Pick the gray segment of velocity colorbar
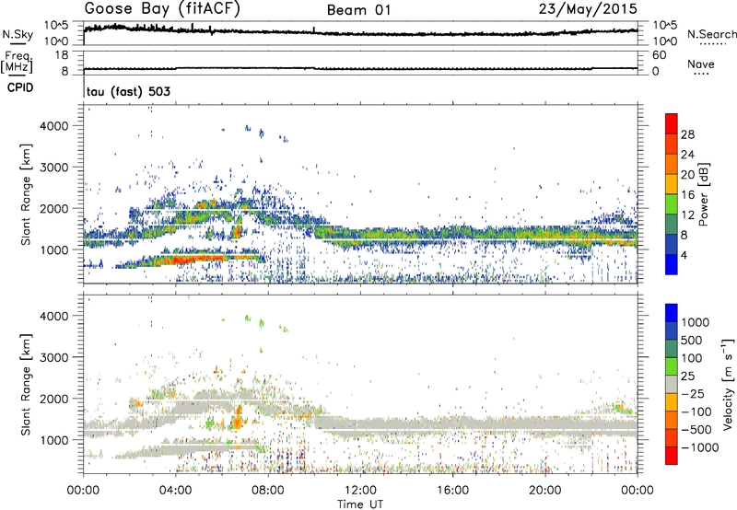This screenshot has height=510, width=737. (x=672, y=384)
